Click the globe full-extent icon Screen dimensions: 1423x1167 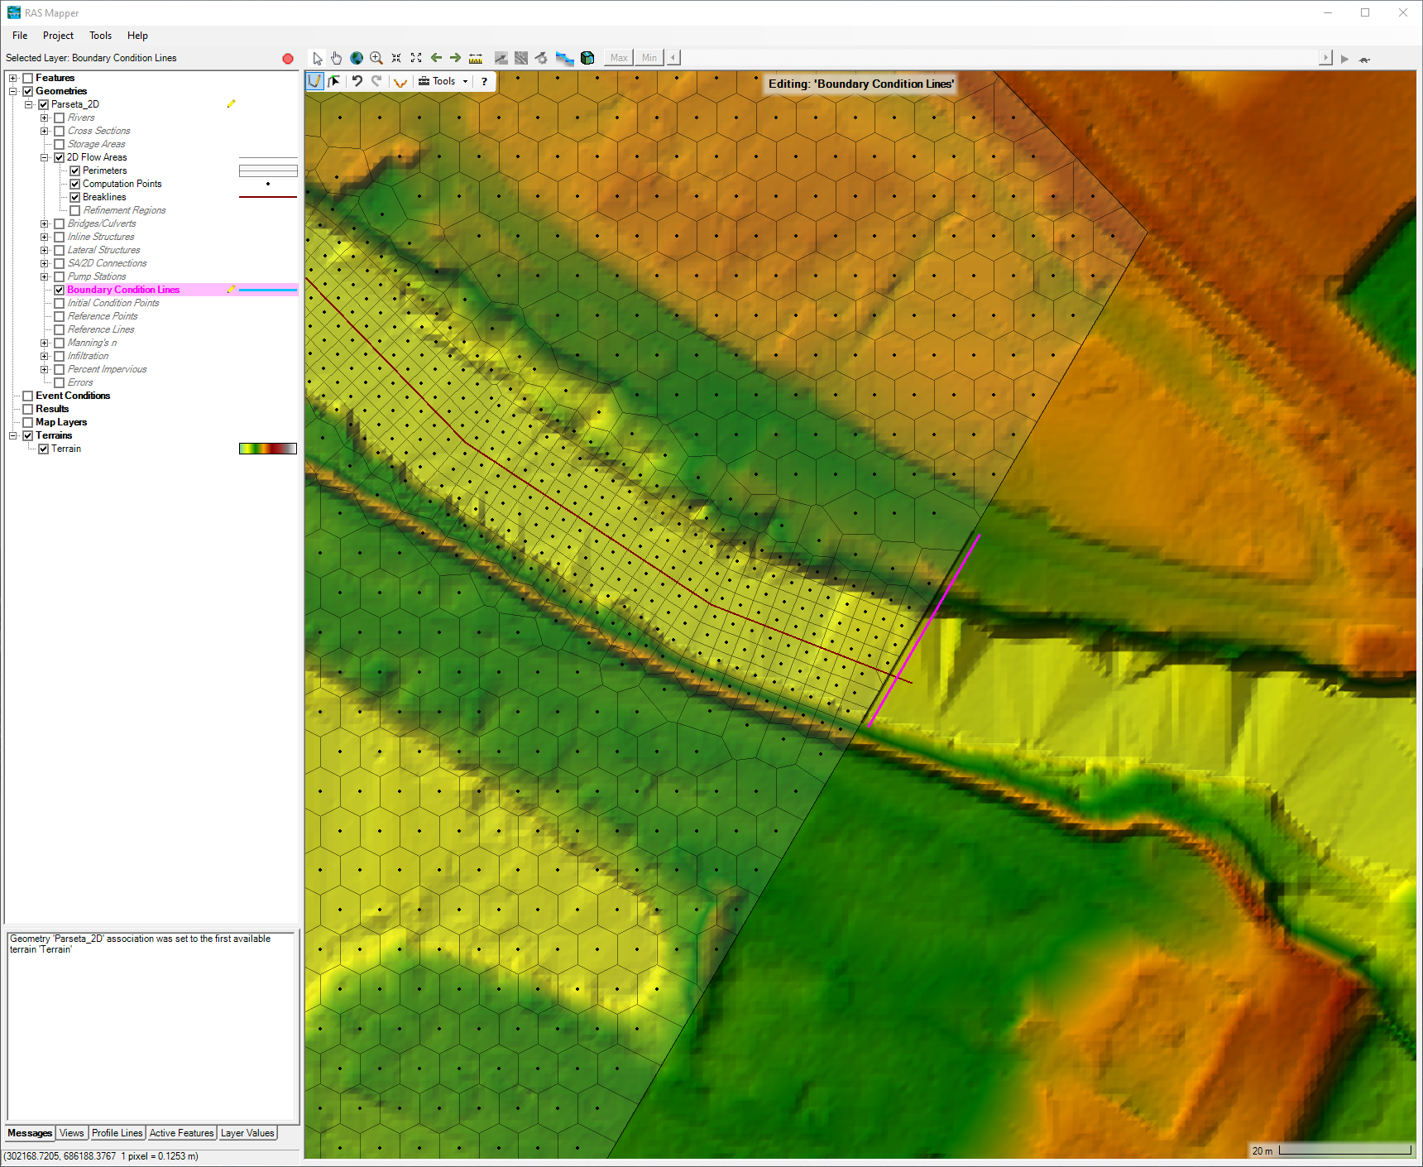(x=357, y=58)
